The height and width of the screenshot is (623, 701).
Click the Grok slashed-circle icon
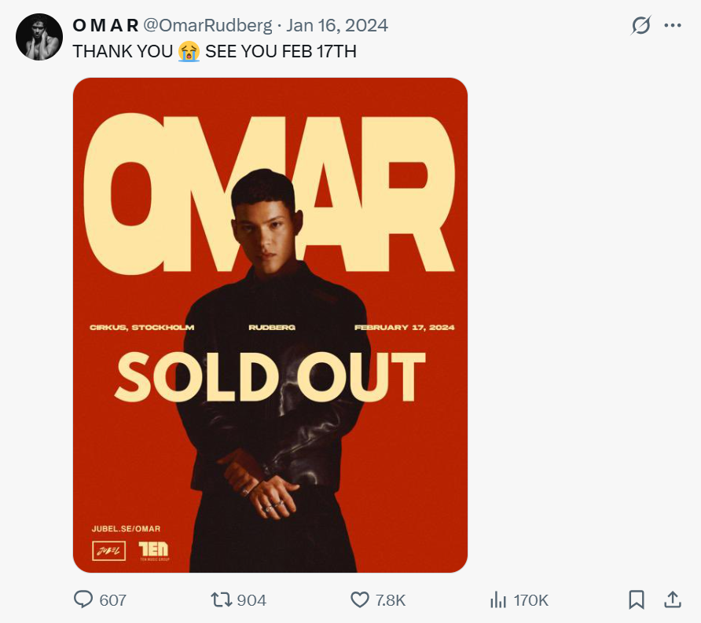641,26
